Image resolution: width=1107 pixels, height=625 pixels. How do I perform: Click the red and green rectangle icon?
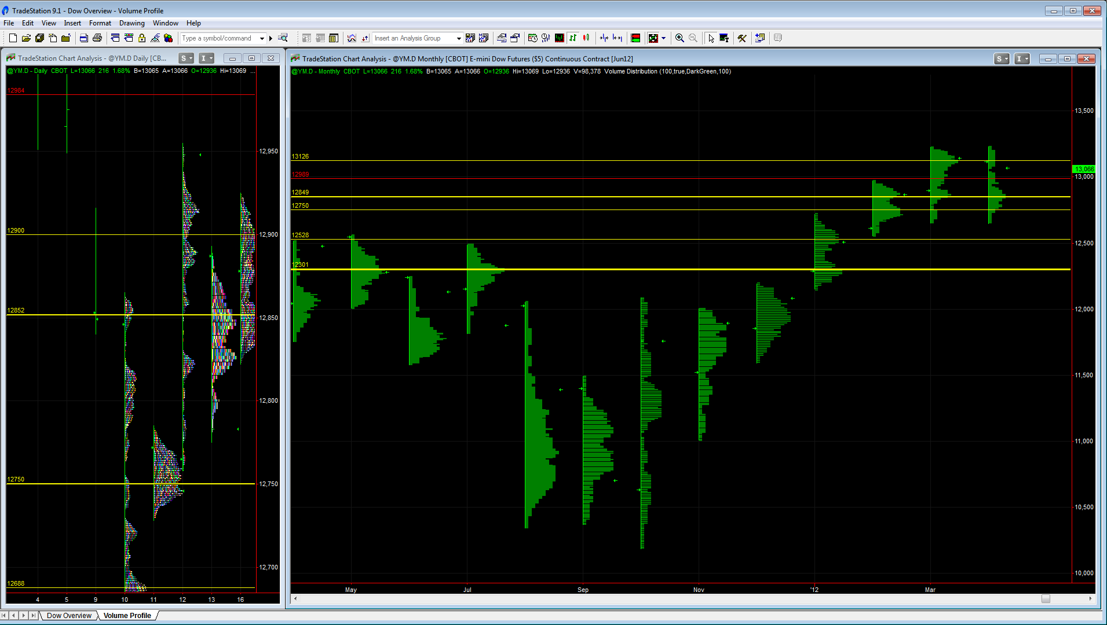coord(635,38)
